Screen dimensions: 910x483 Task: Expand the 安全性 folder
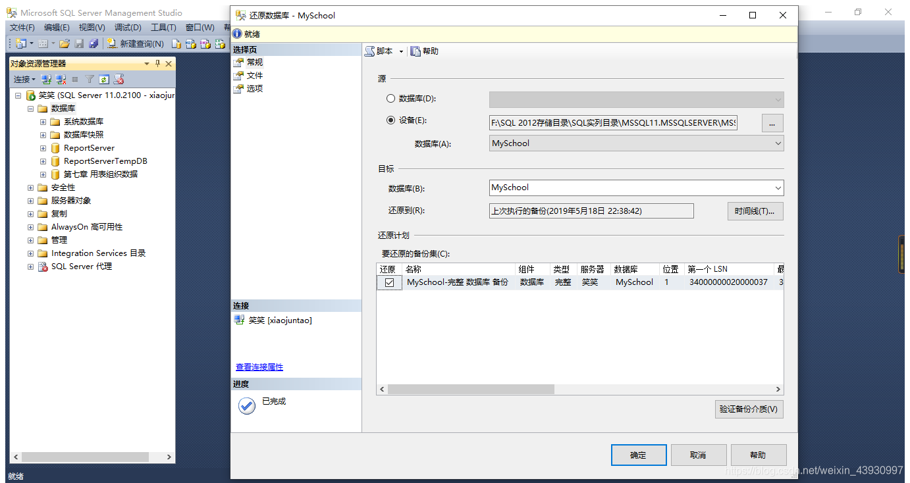tap(30, 188)
